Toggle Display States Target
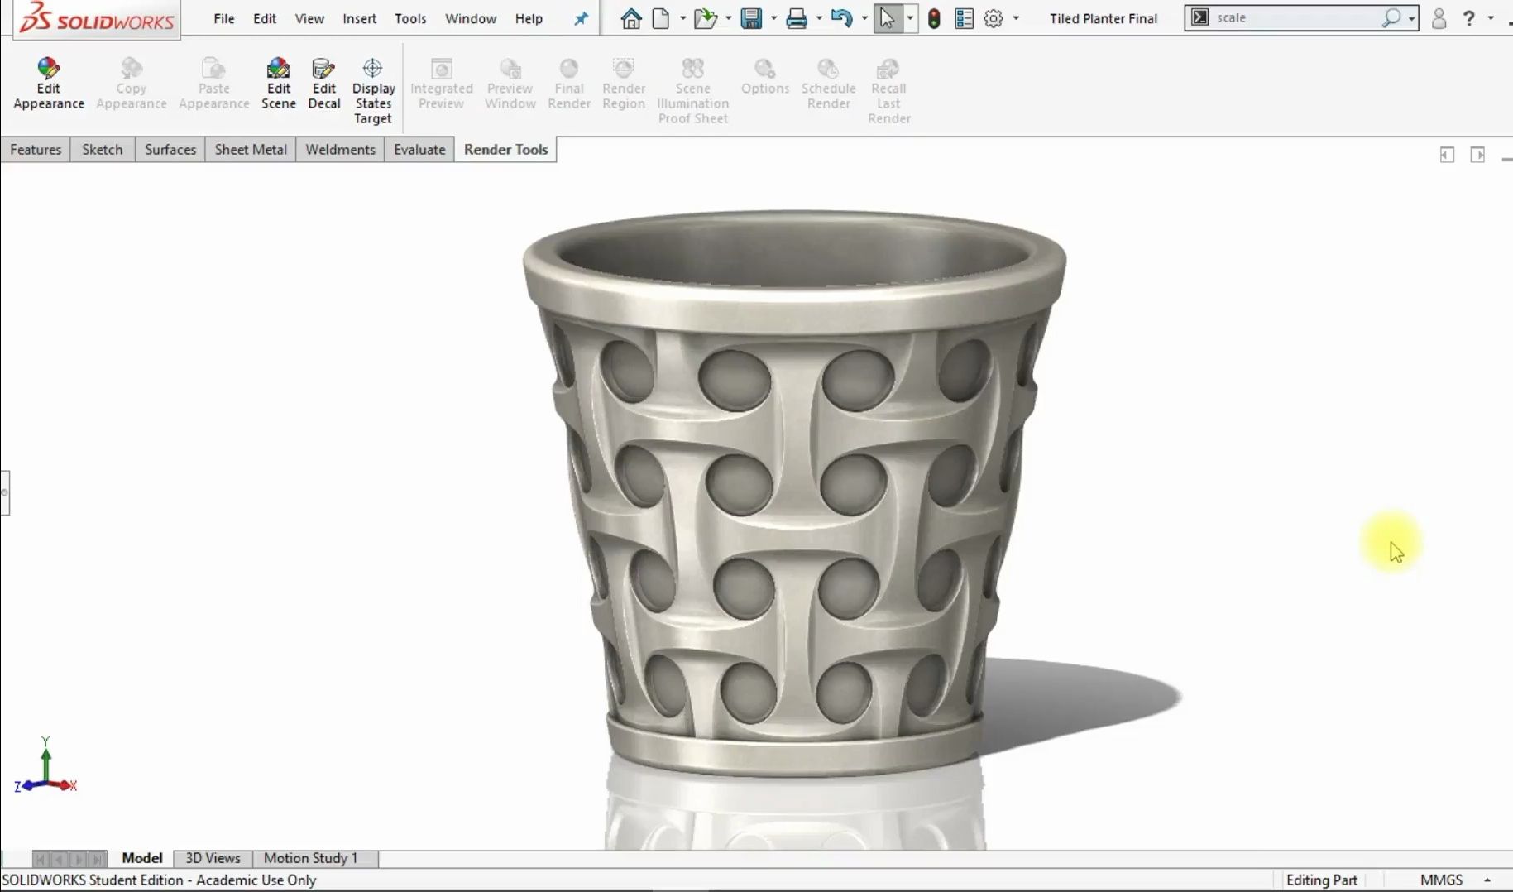 (373, 87)
